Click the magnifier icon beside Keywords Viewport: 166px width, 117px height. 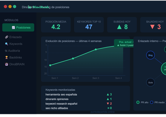pyautogui.click(x=6, y=44)
